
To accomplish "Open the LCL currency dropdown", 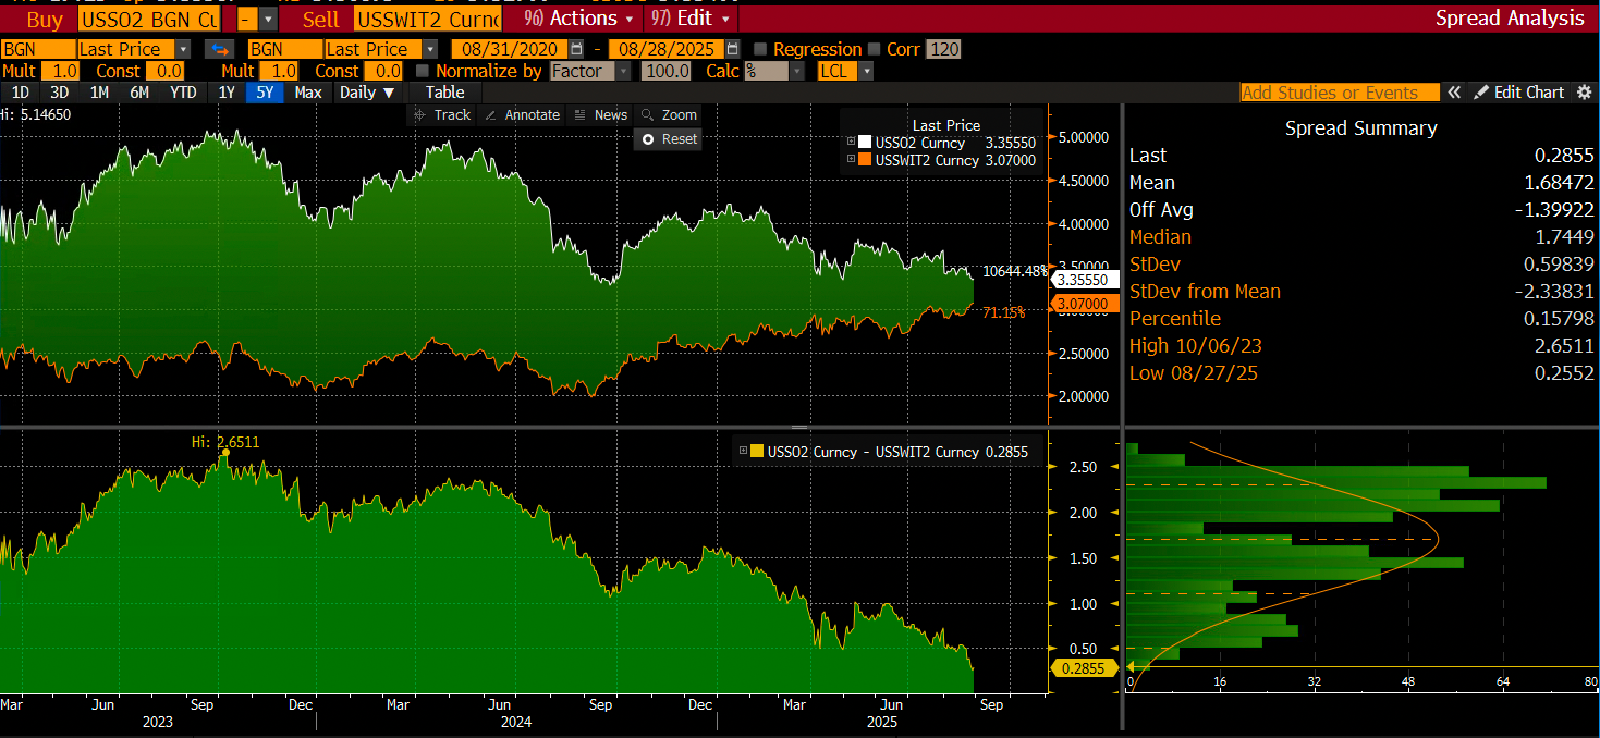I will pos(866,71).
